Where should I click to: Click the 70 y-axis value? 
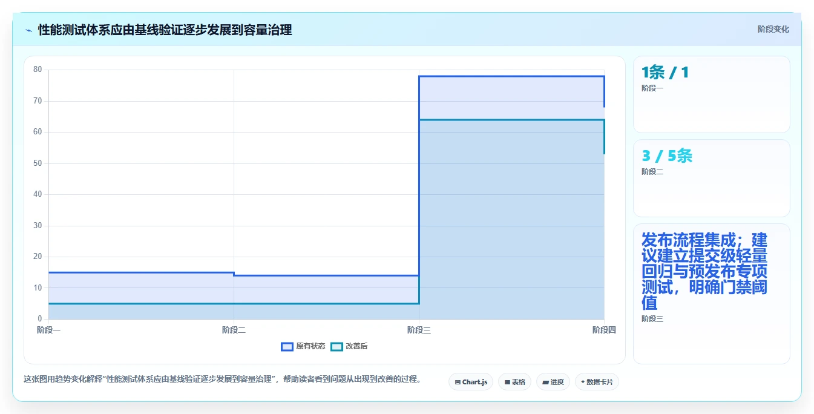tap(38, 101)
